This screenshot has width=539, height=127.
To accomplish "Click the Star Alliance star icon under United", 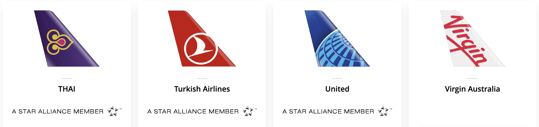I will (383, 111).
